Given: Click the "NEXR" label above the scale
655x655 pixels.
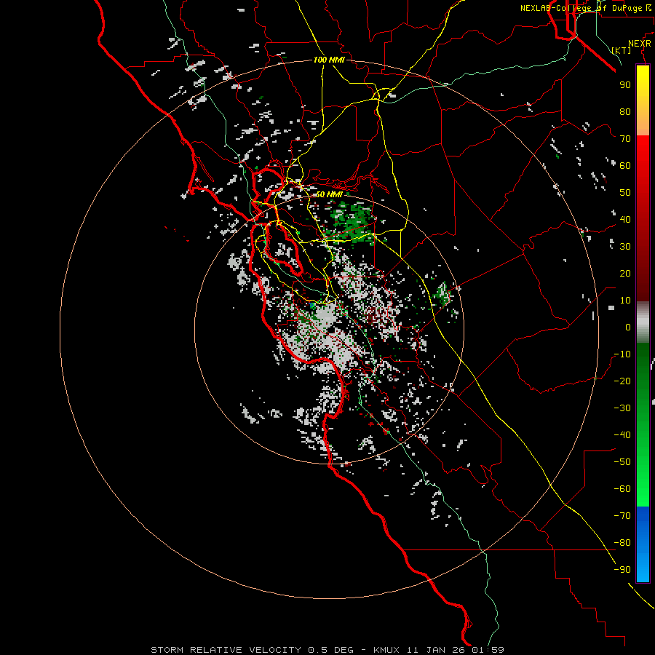Looking at the screenshot, I should click(x=639, y=44).
